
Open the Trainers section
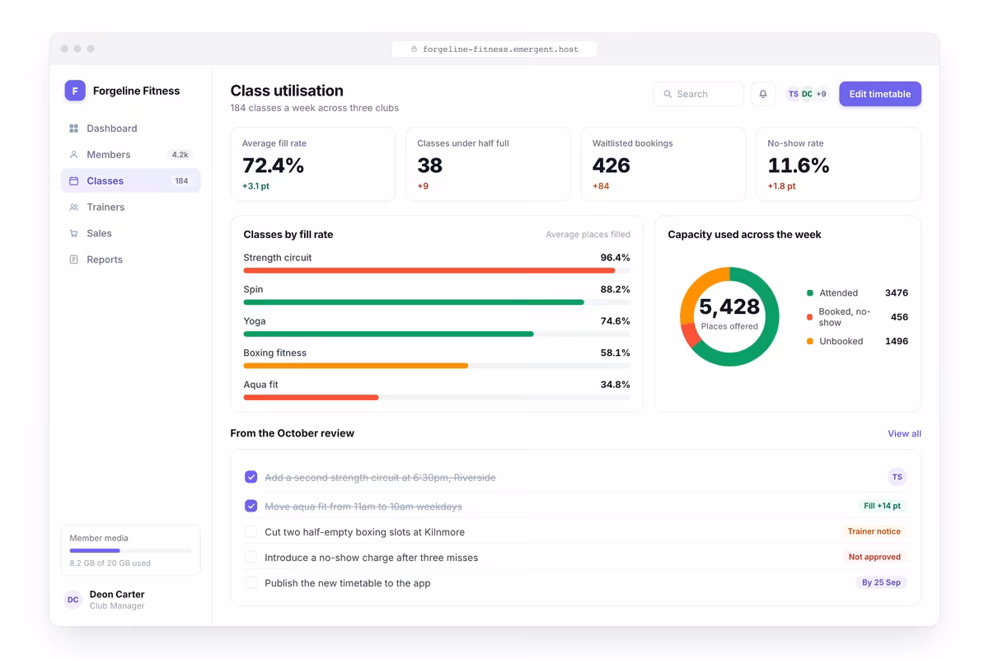pyautogui.click(x=130, y=208)
